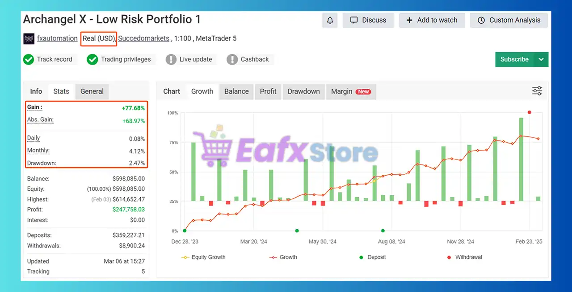Switch to the Stats tab
The width and height of the screenshot is (572, 292).
click(x=61, y=91)
